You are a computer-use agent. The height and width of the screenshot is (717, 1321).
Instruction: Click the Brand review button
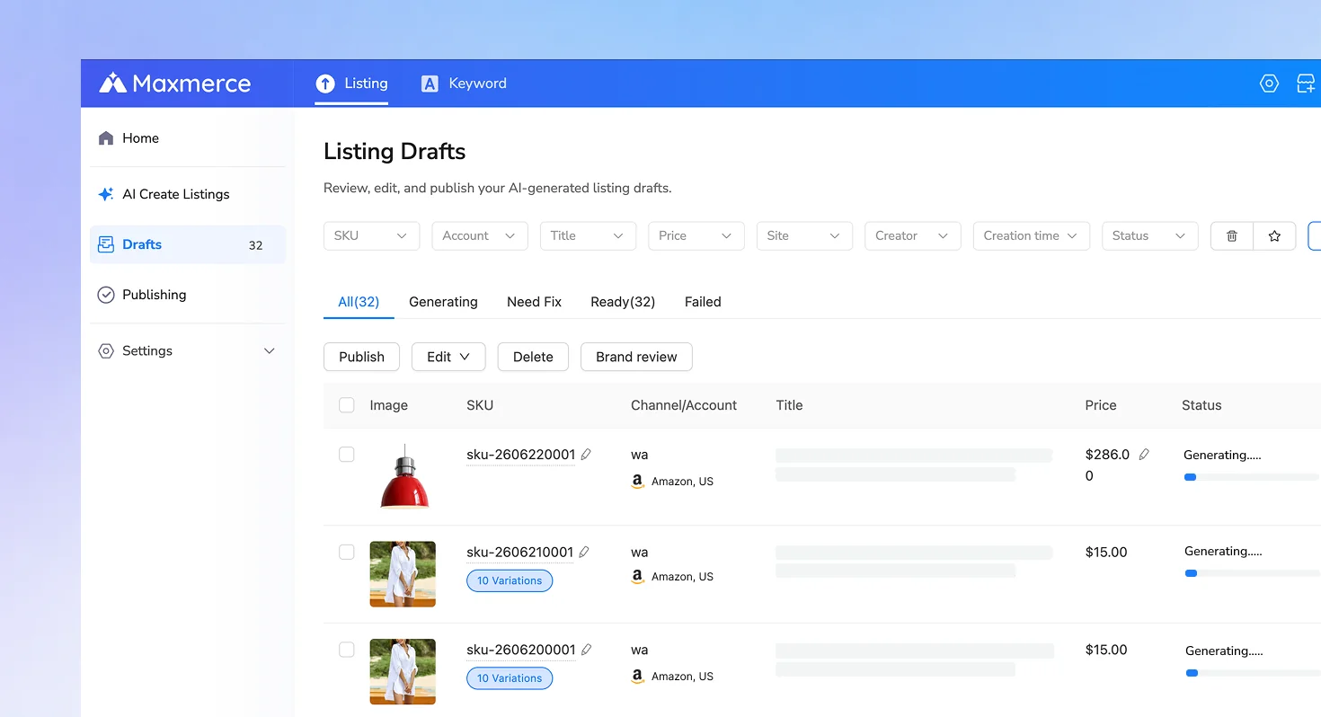(636, 357)
